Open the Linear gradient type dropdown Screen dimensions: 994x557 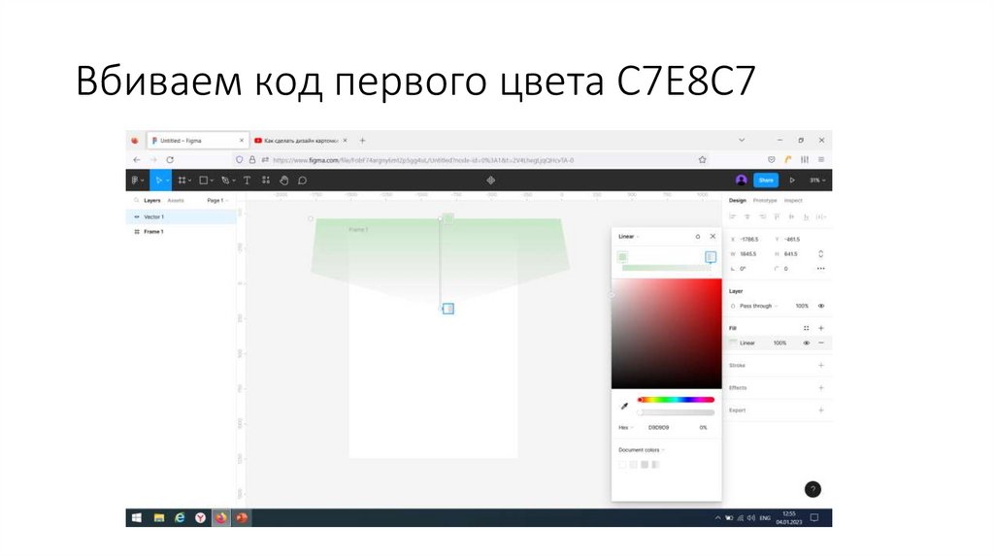[628, 237]
